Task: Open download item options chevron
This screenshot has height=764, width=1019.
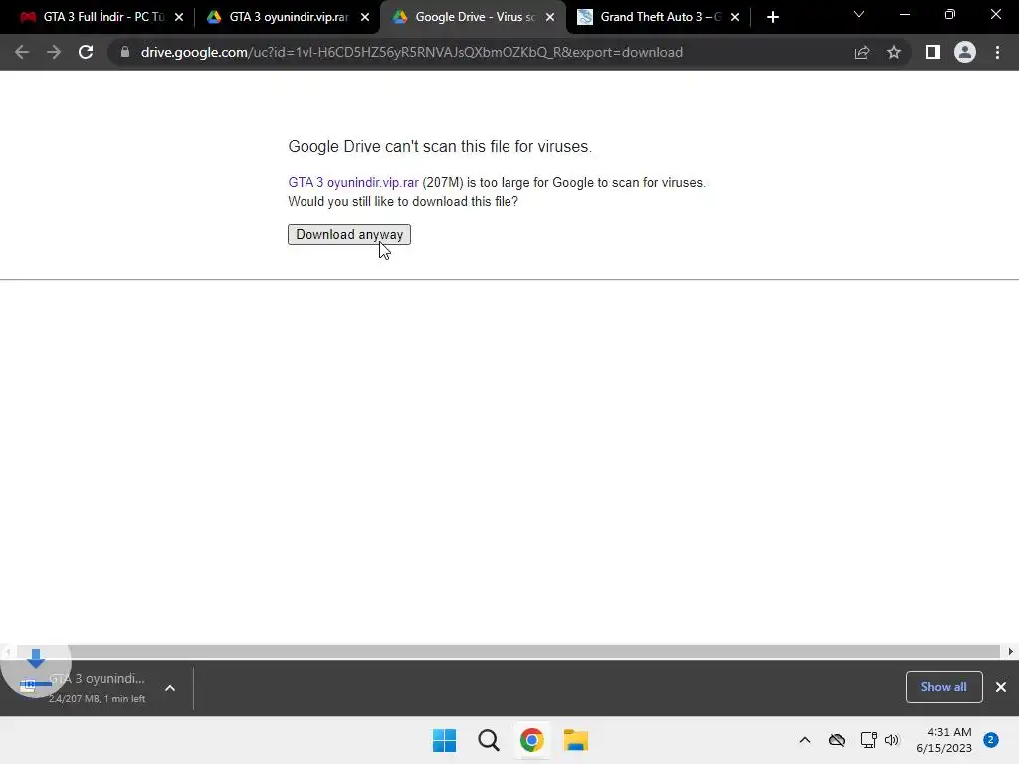Action: 170,688
